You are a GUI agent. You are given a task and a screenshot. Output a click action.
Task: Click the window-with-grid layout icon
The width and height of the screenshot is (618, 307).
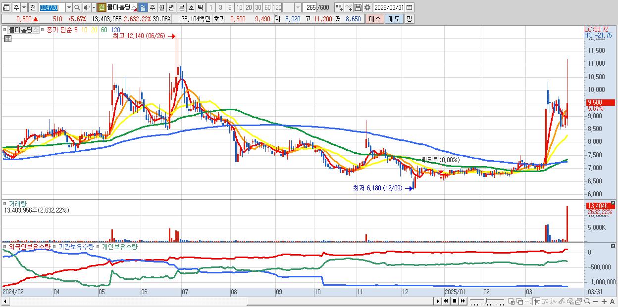[x=512, y=301]
